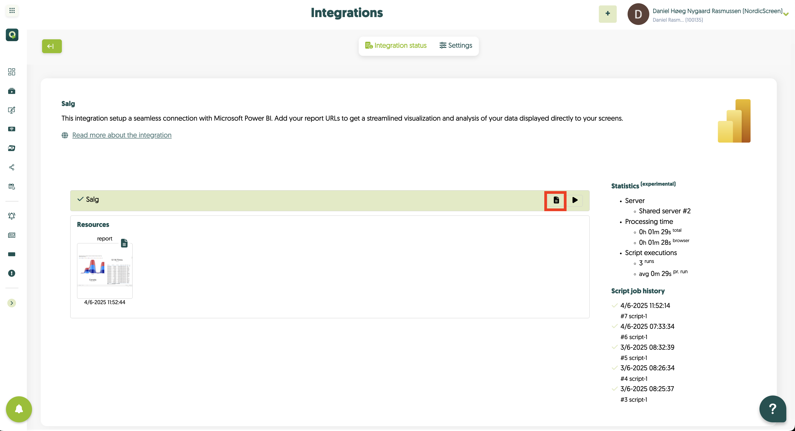Click the alarm bell sidebar icon
This screenshot has height=431, width=795.
[12, 216]
